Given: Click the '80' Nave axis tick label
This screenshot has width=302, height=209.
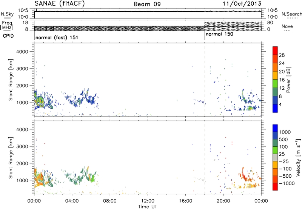Looking at the screenshot, I should [270, 23].
